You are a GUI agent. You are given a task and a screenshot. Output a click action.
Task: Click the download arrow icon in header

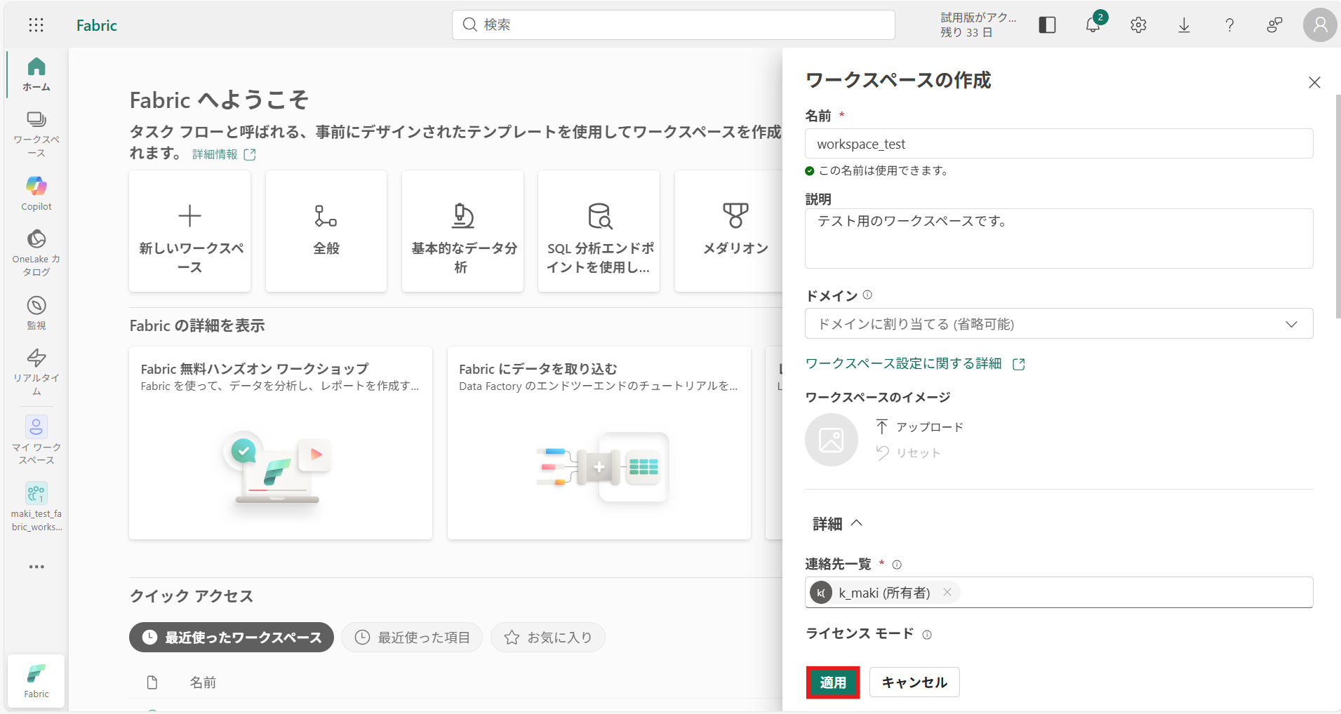point(1184,25)
